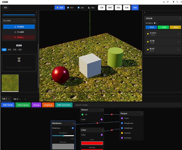Viewport: 182px width, 150px height.
Task: Click the Normal input port on Output node
Action: [122, 133]
